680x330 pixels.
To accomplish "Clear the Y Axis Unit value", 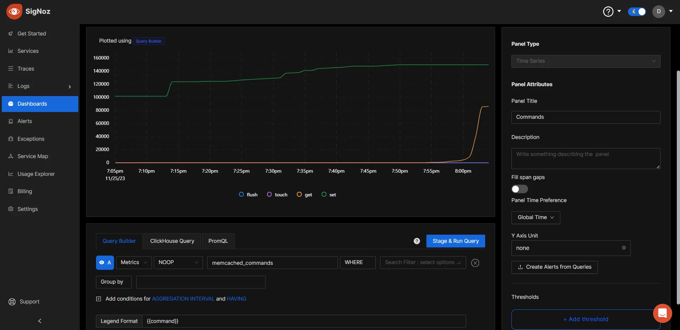I will point(624,248).
